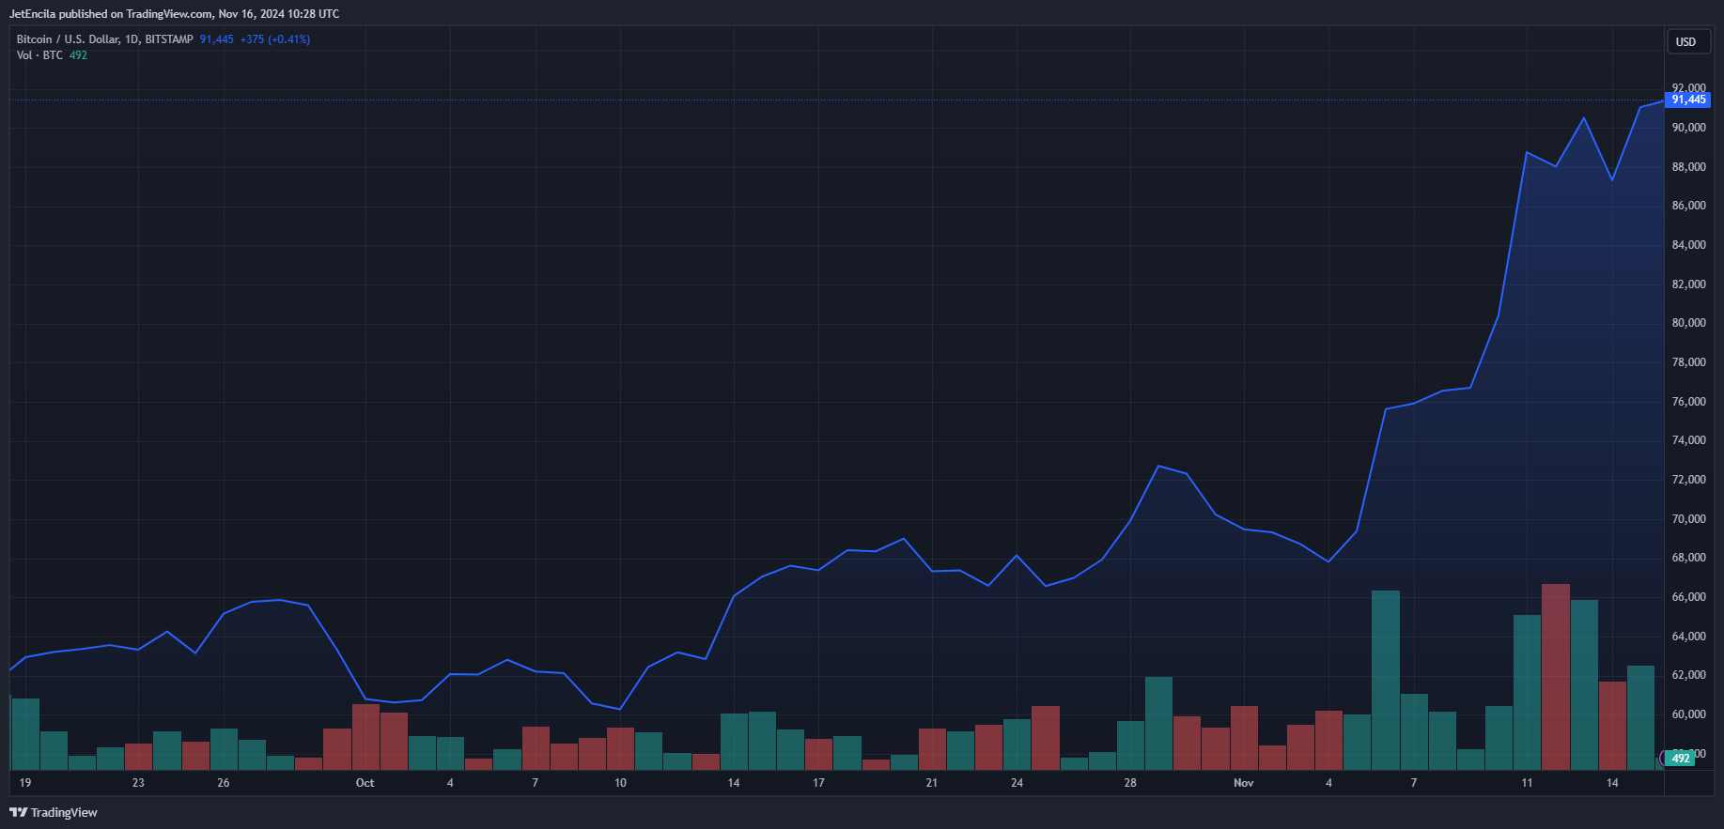Select the Nov marker on the time axis
The width and height of the screenshot is (1724, 829).
1243,783
